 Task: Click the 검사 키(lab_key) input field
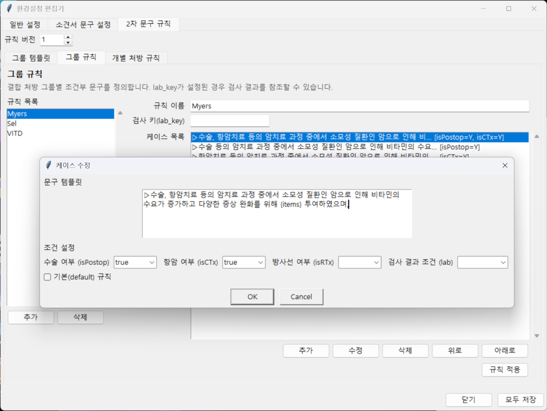point(229,121)
